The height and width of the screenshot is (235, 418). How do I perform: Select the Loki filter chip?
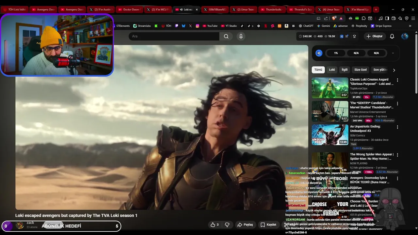(332, 70)
